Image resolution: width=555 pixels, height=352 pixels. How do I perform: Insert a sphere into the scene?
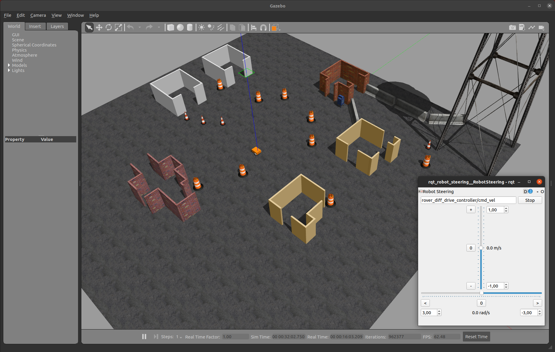coord(180,27)
